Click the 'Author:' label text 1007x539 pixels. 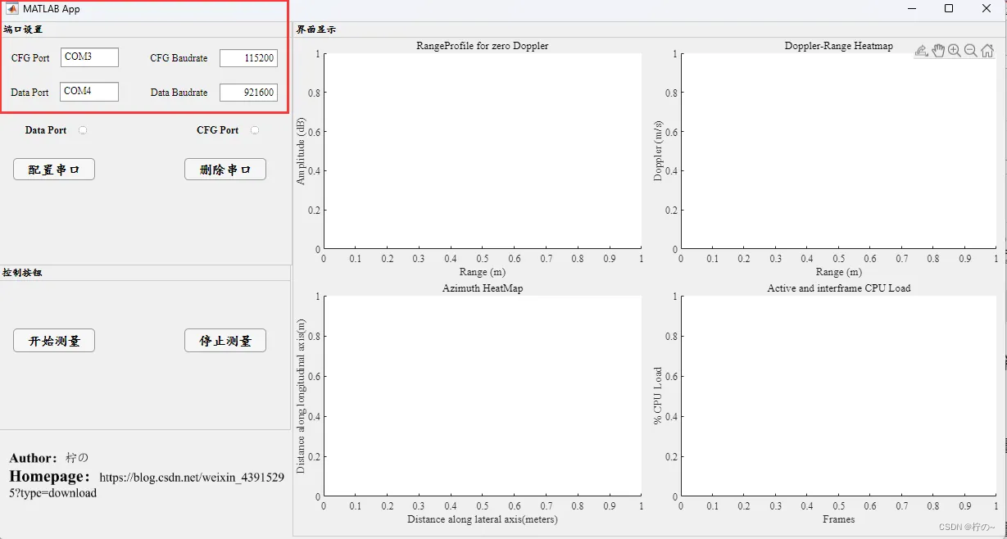click(34, 458)
